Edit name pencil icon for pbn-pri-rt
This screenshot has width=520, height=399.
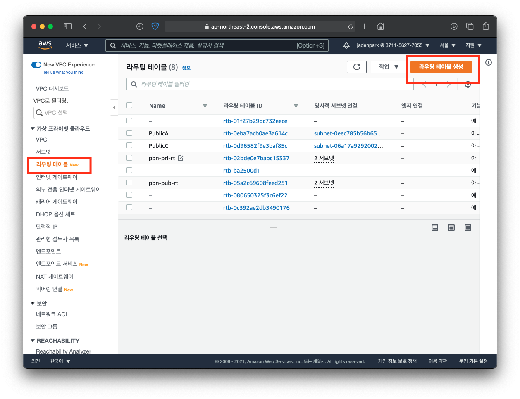coord(181,158)
